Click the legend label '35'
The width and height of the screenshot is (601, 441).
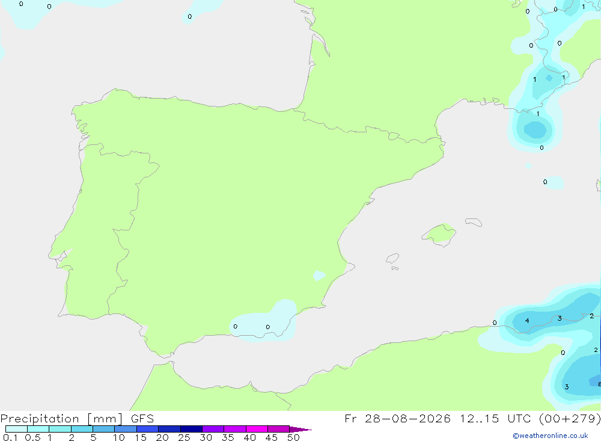(x=228, y=437)
